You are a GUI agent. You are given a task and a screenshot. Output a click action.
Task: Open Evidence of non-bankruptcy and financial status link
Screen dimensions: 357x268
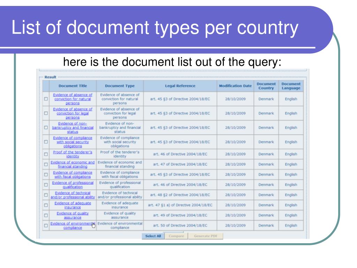(73, 128)
